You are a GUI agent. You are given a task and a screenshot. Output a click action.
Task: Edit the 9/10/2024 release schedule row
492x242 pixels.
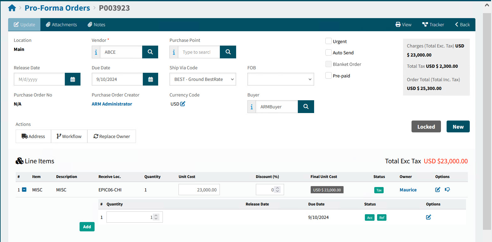428,217
